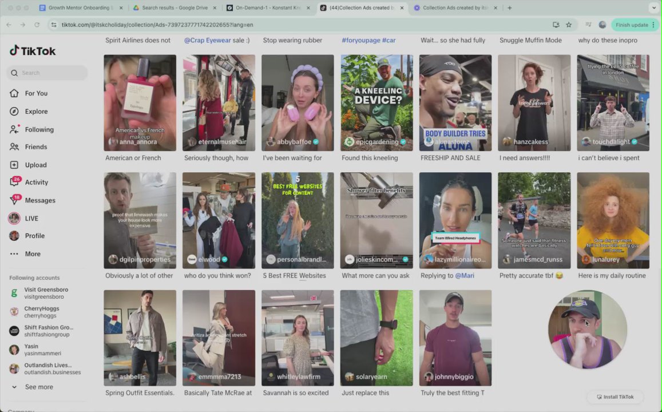Viewport: 662px width, 412px height.
Task: Open johnnybiggio t-shirt video
Action: (455, 338)
